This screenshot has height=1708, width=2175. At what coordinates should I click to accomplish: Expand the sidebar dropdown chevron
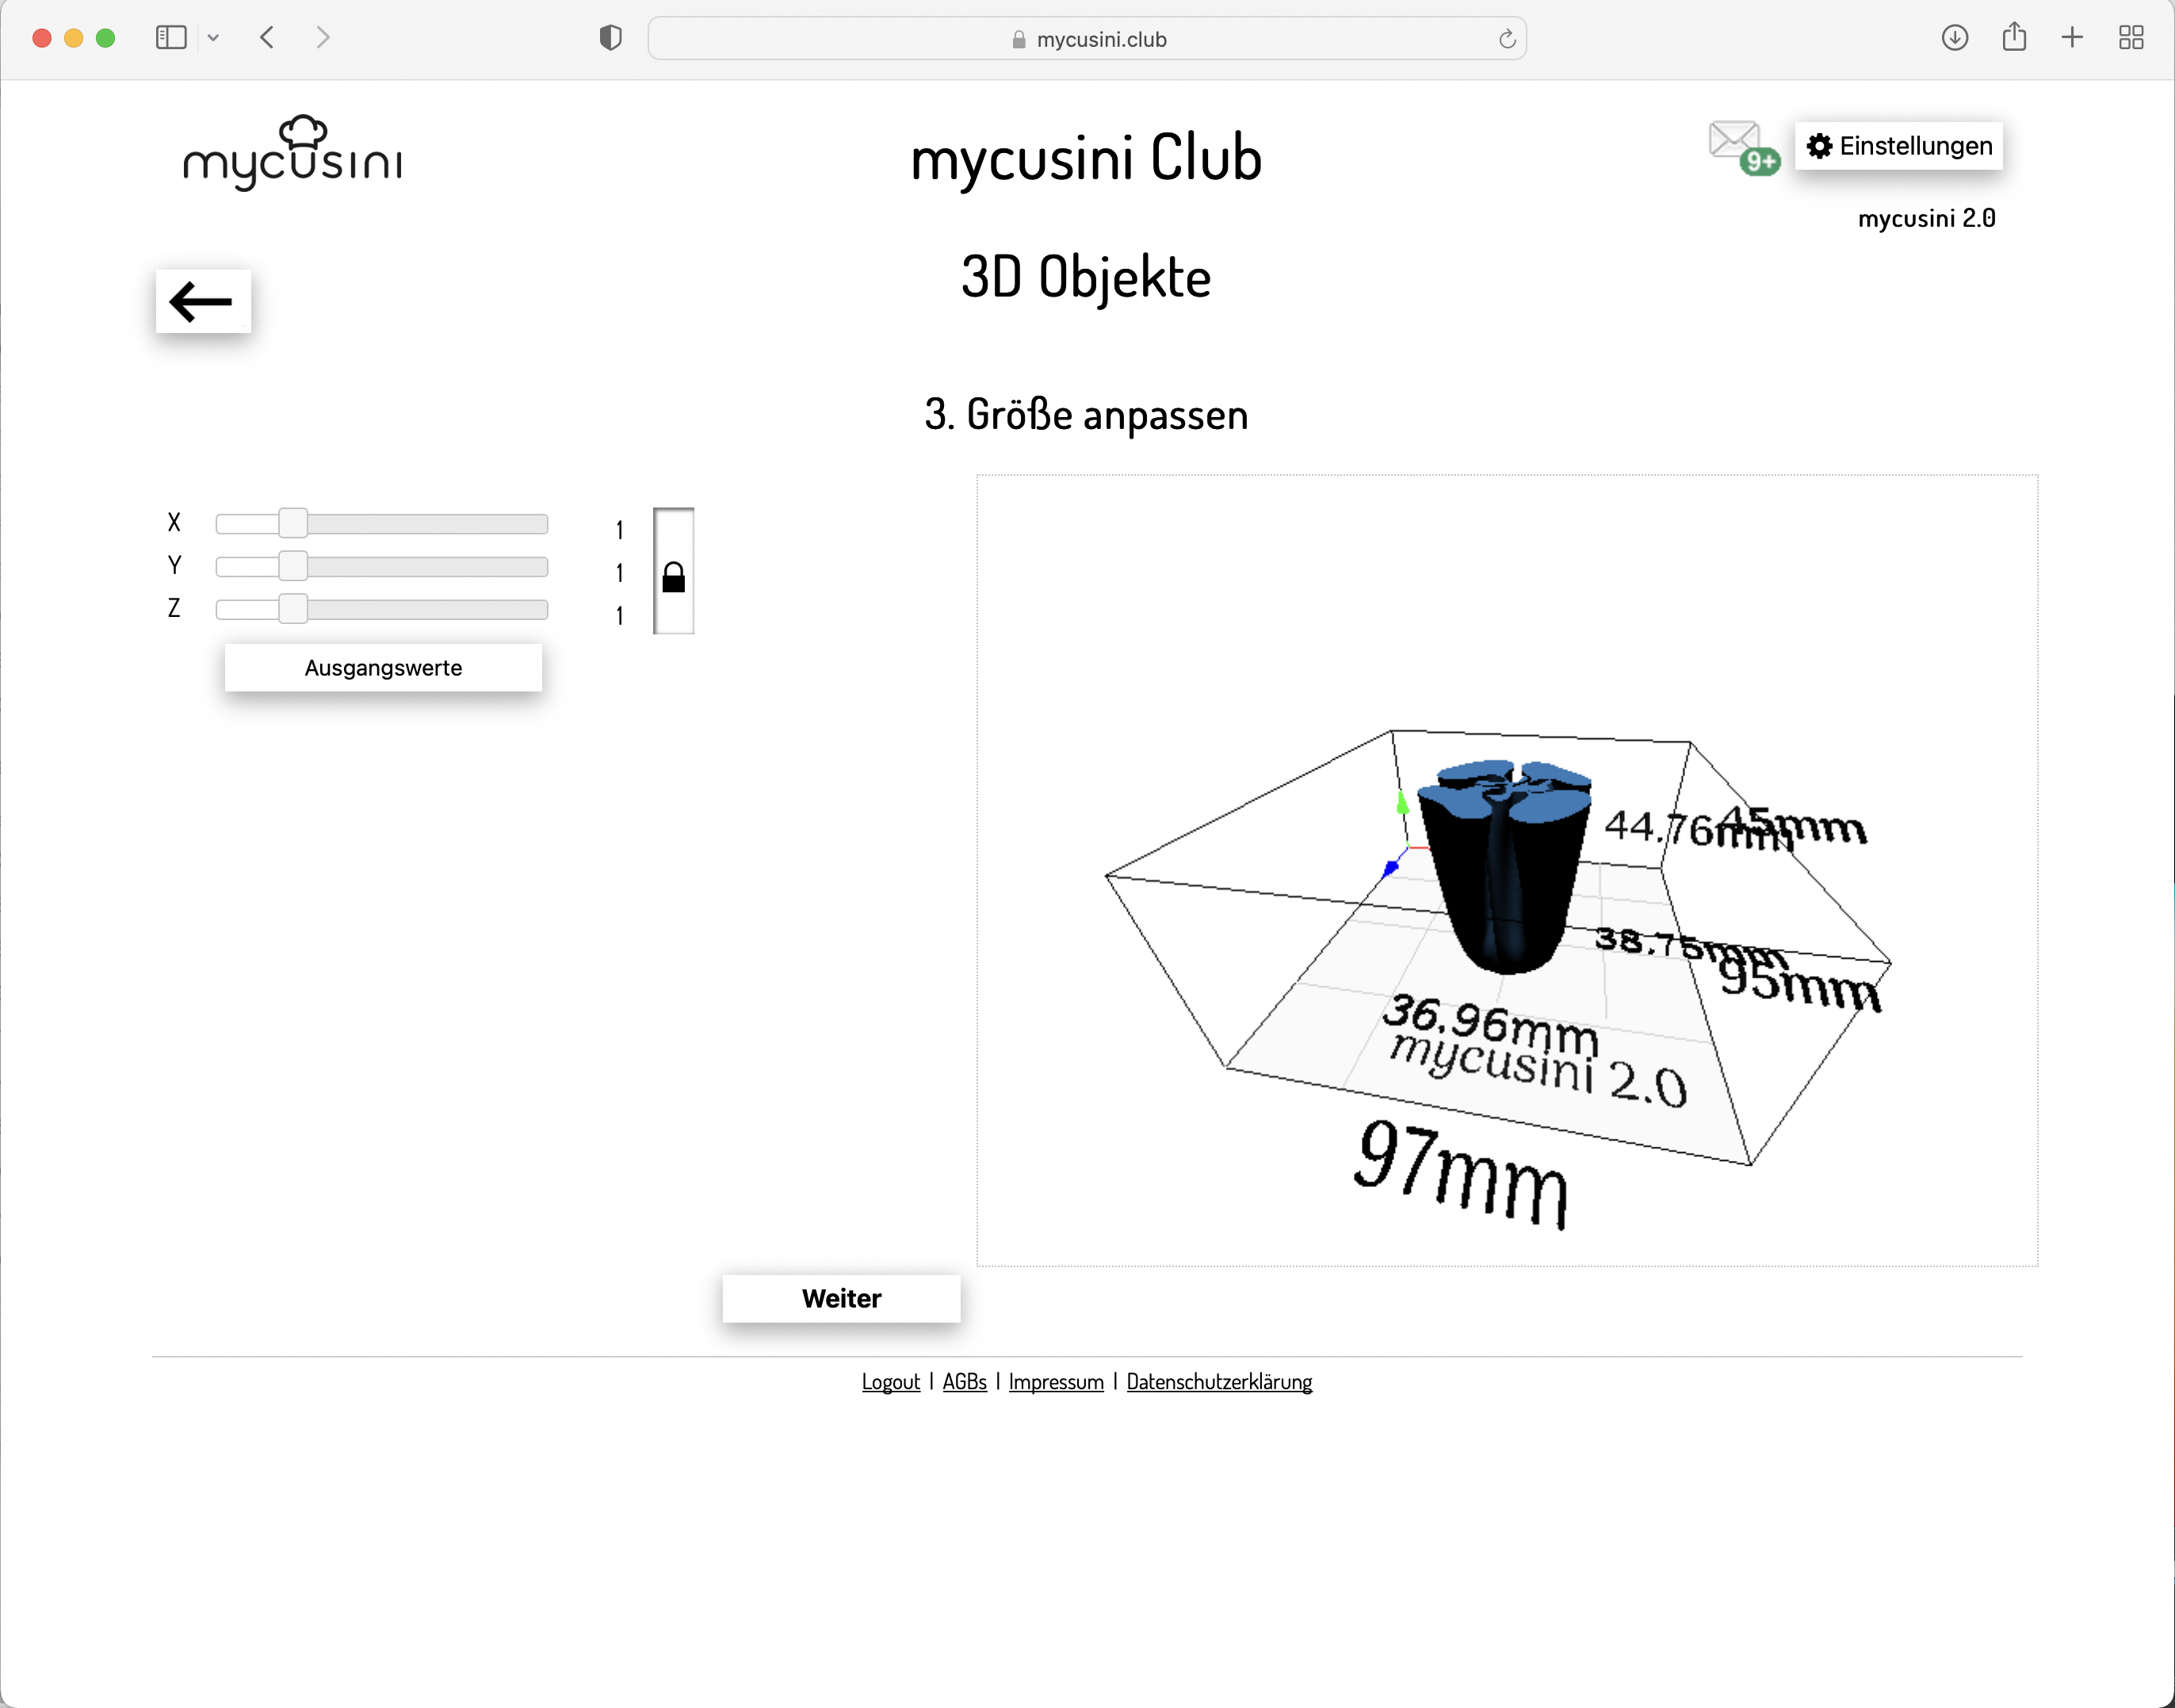coord(213,38)
